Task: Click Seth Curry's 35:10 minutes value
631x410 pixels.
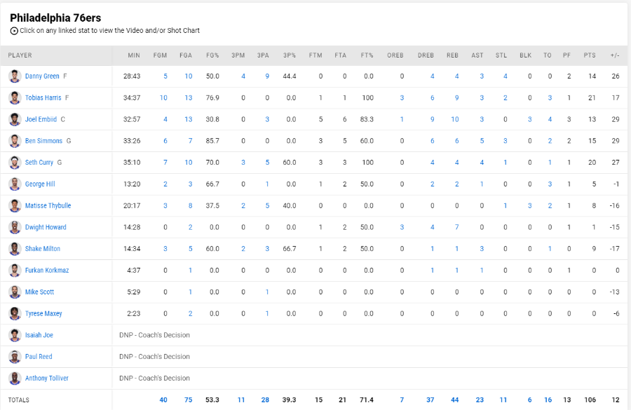Action: [x=132, y=163]
